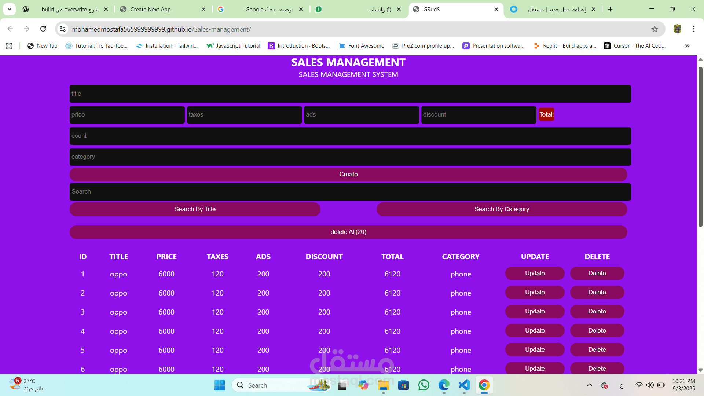The width and height of the screenshot is (704, 396).
Task: Click the taskbar Search box
Action: (282, 385)
